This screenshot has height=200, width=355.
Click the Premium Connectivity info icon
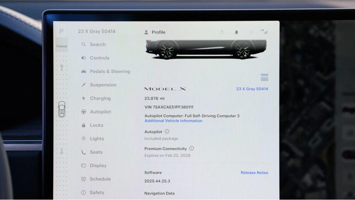191,148
